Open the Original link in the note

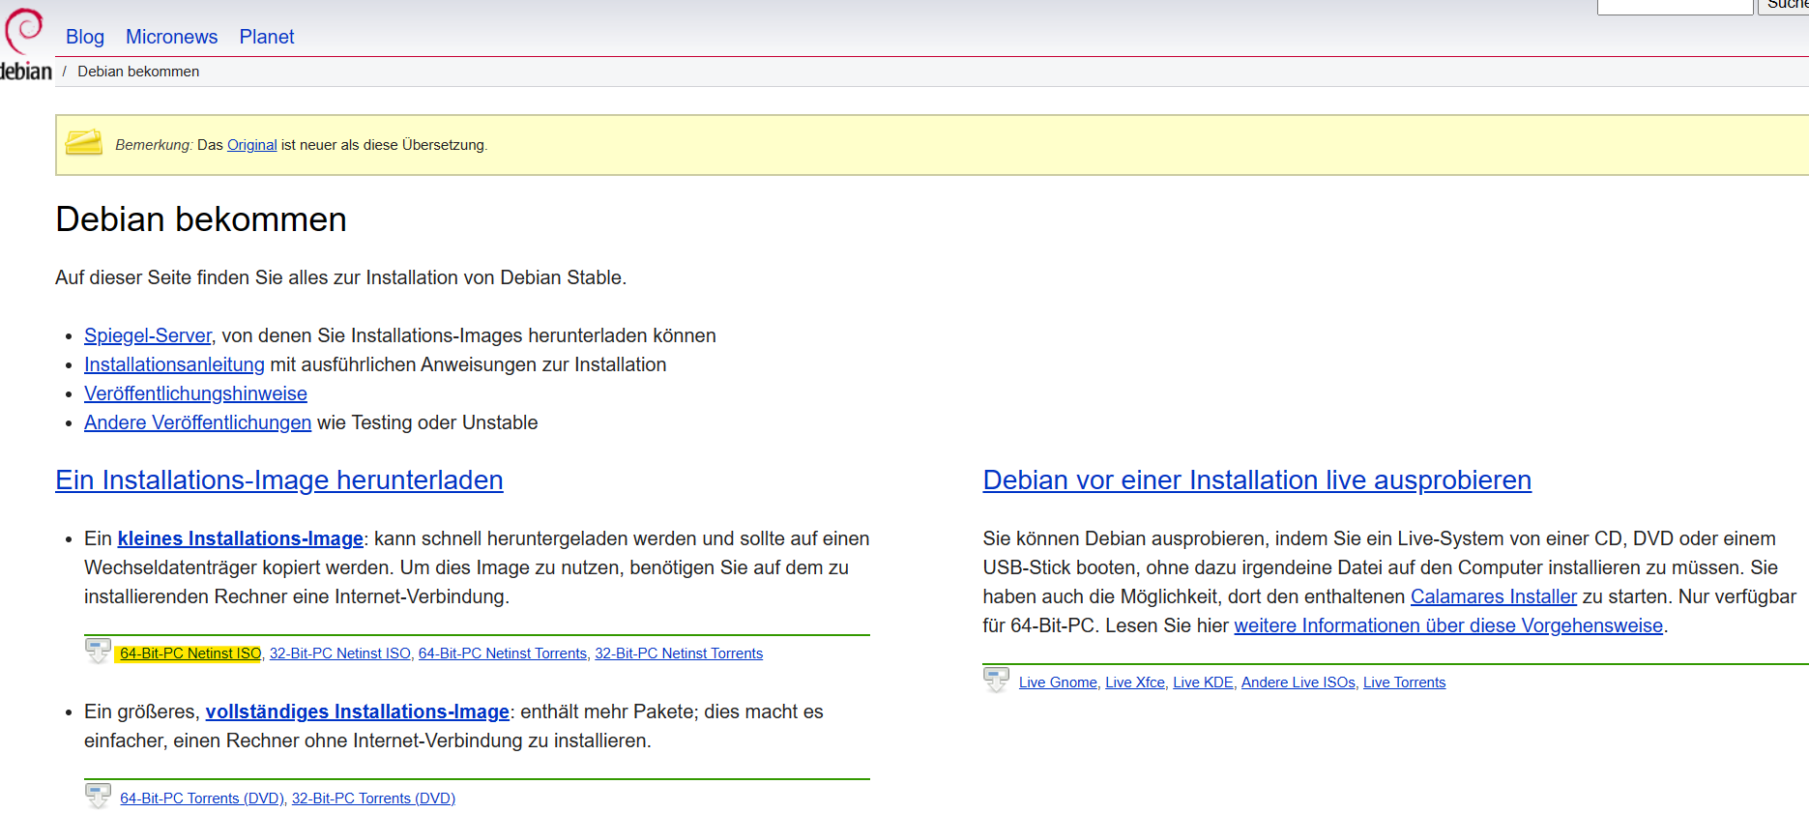(252, 145)
